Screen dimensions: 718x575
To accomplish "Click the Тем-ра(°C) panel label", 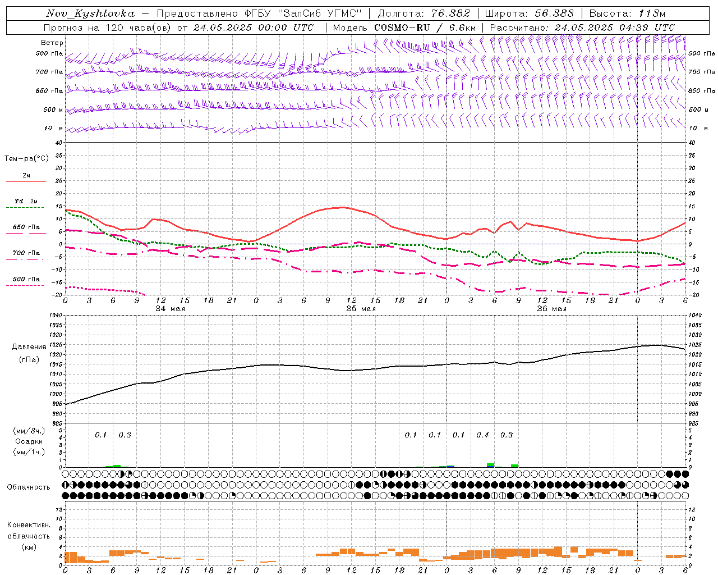I will tap(26, 158).
